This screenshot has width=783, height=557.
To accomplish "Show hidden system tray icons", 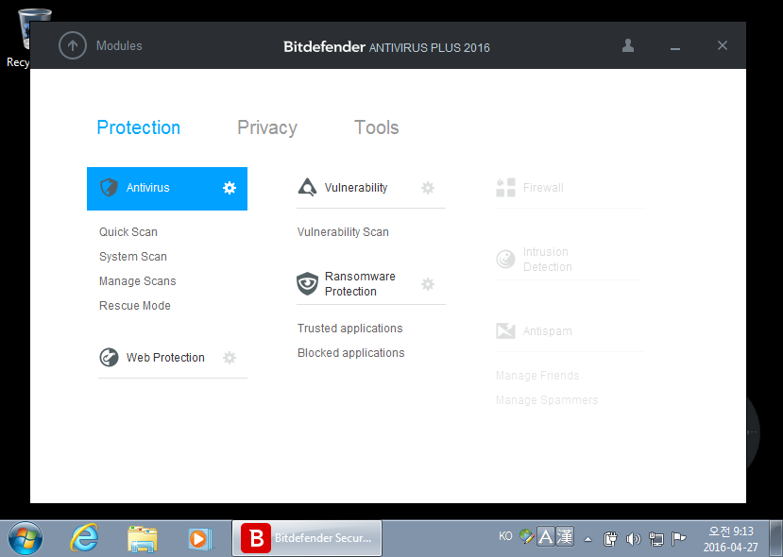I will click(588, 539).
